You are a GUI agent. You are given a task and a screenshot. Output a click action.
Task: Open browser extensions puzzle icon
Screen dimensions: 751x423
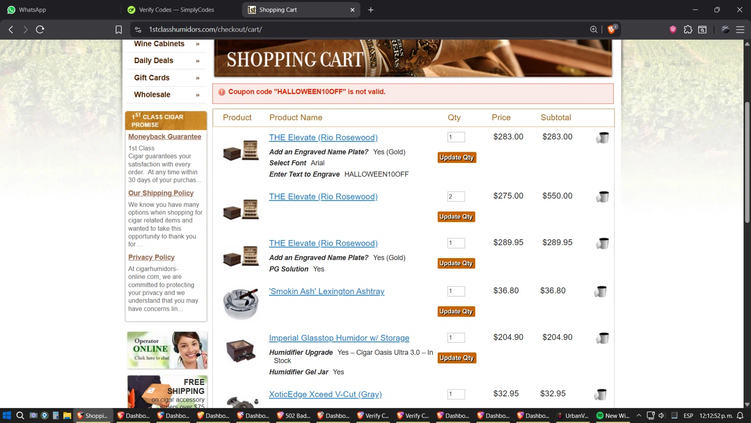[x=688, y=30]
